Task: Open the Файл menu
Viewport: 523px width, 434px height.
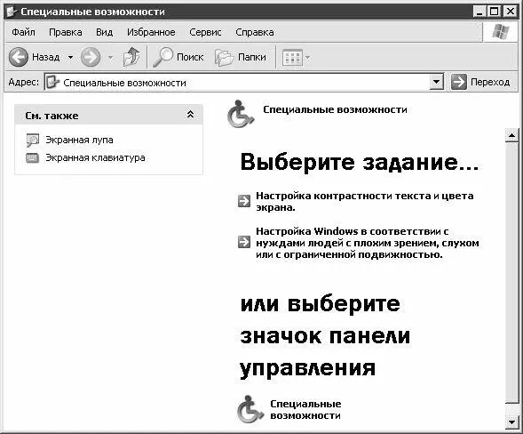Action: [x=23, y=32]
